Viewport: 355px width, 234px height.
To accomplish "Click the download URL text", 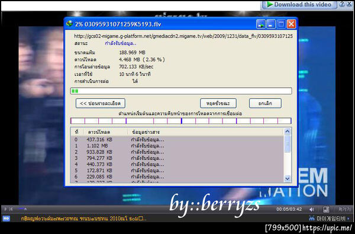I will pos(183,36).
